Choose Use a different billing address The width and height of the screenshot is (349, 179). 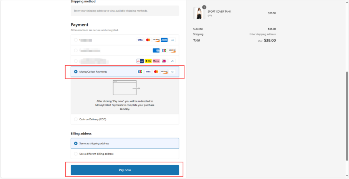[x=76, y=154]
